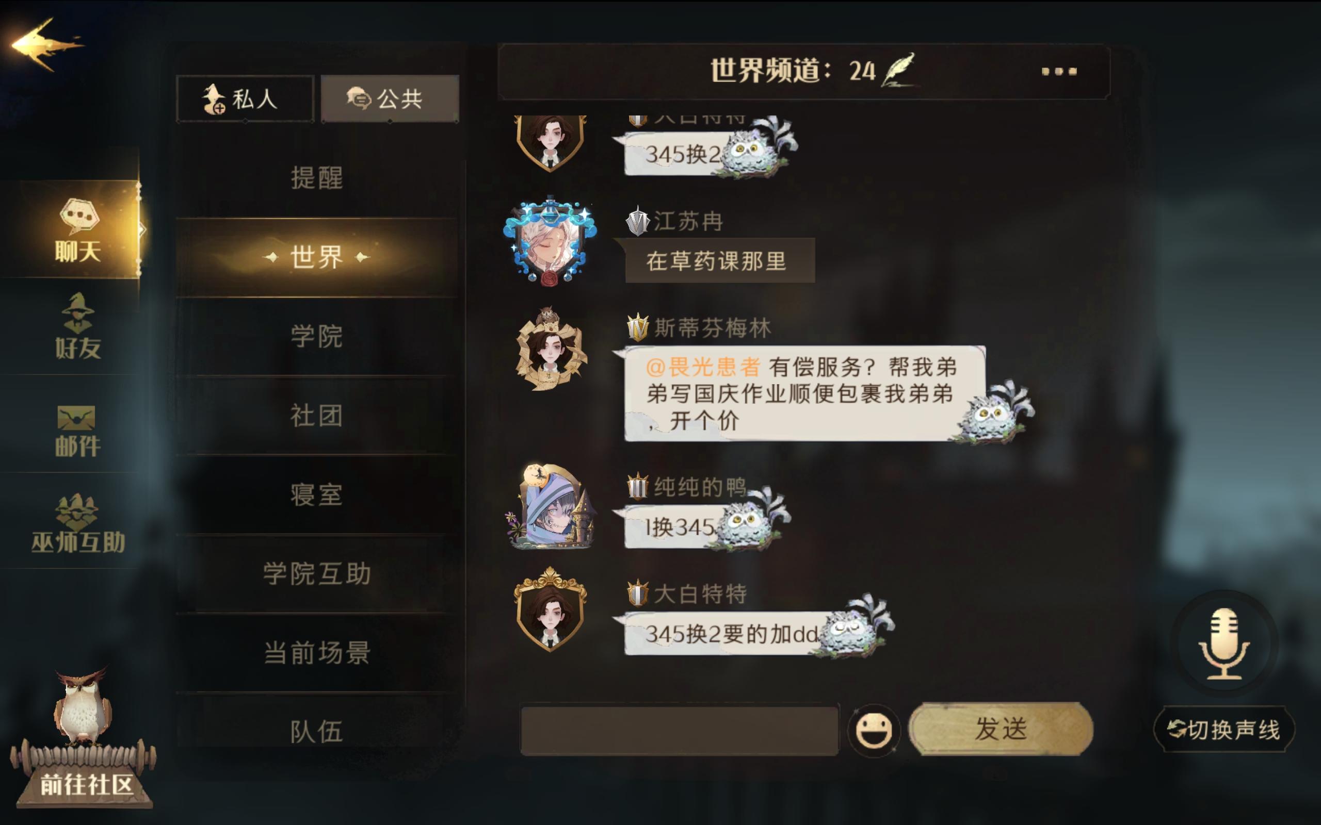Edit world channel number with quill icon
The width and height of the screenshot is (1321, 825).
click(x=898, y=70)
